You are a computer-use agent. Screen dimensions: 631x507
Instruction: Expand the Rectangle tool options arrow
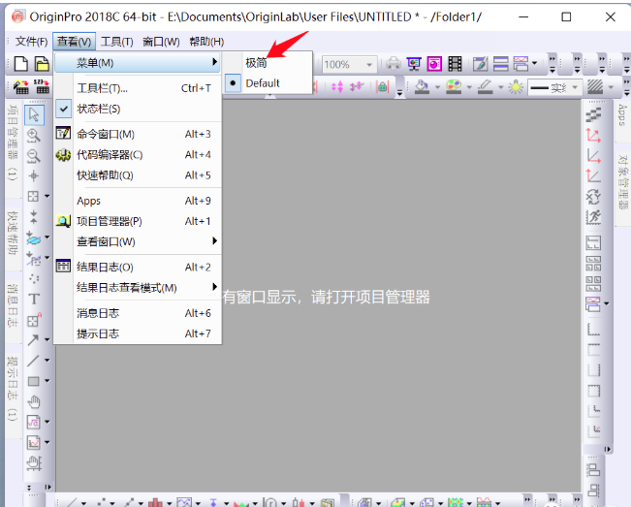(x=47, y=381)
